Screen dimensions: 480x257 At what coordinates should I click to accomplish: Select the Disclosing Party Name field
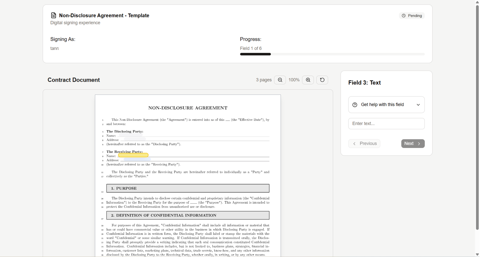point(131,135)
